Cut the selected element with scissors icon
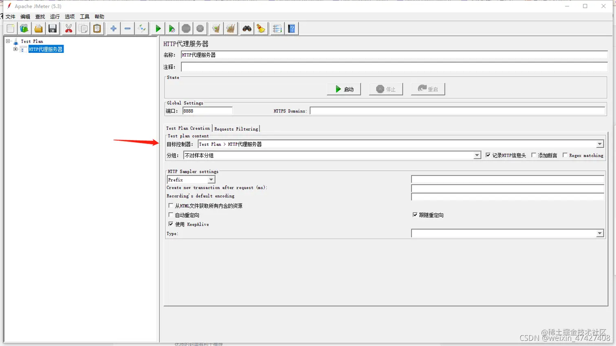Screen dimensions: 616x346 pyautogui.click(x=69, y=28)
